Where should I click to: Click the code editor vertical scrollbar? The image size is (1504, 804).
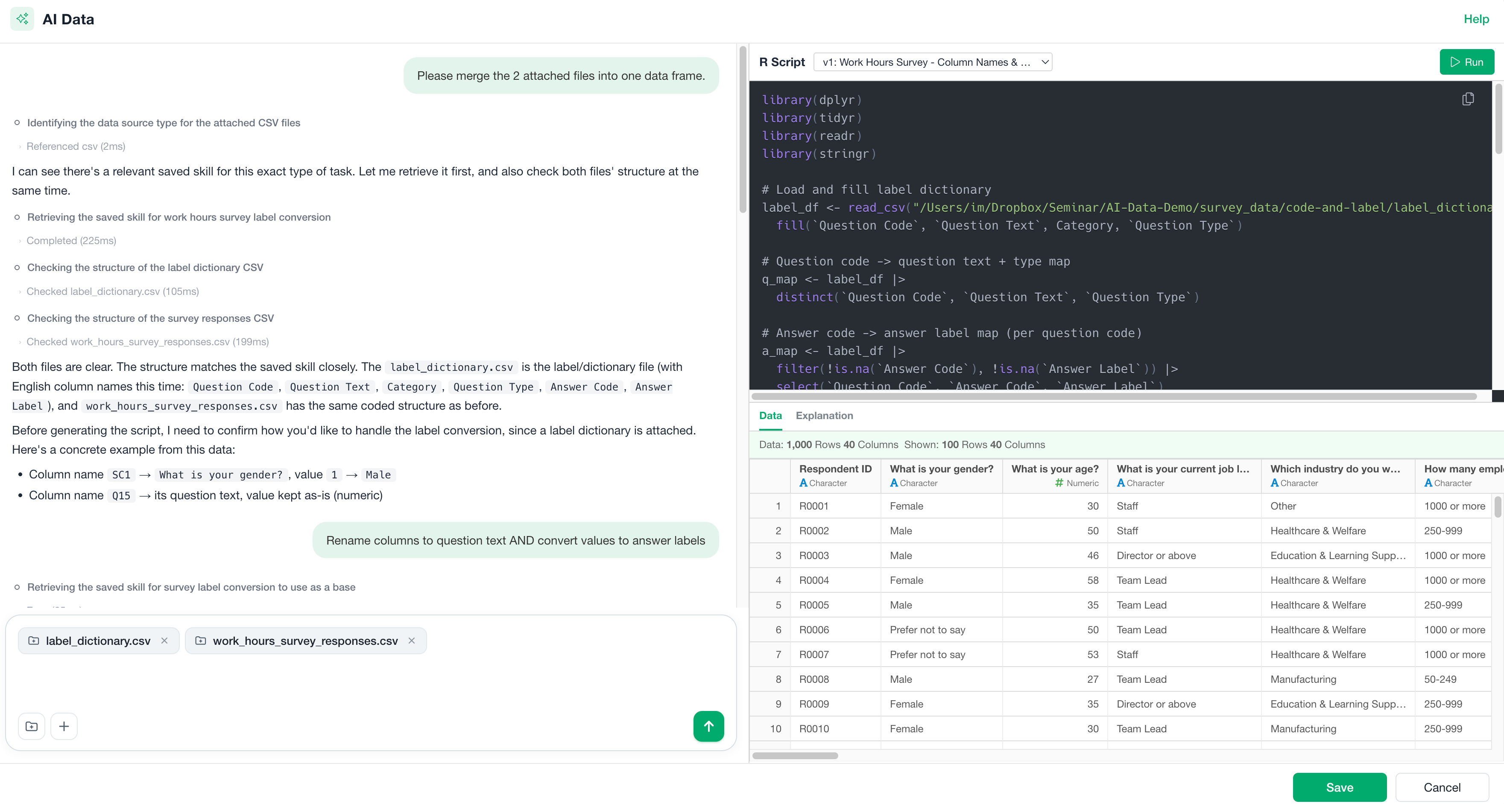pyautogui.click(x=1498, y=119)
